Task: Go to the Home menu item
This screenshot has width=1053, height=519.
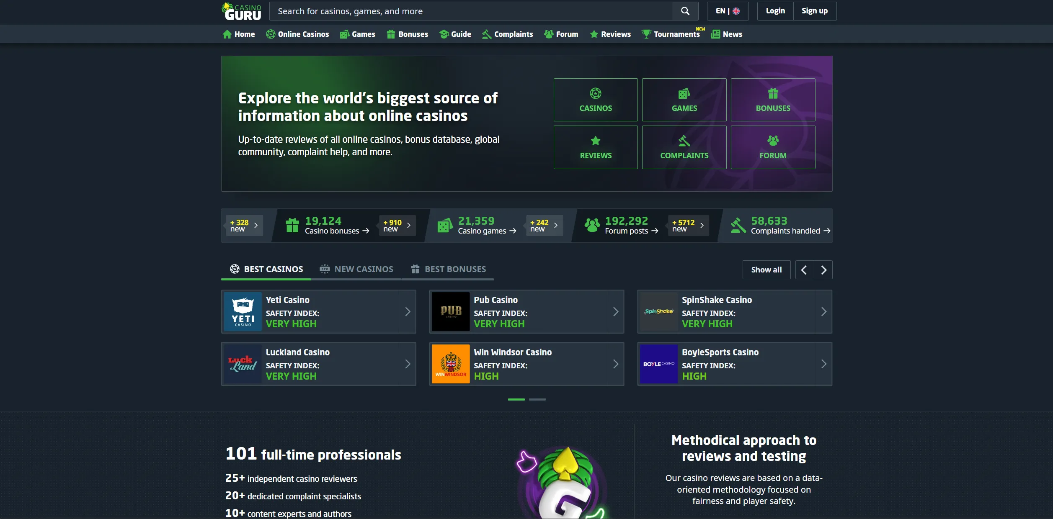Action: 239,34
